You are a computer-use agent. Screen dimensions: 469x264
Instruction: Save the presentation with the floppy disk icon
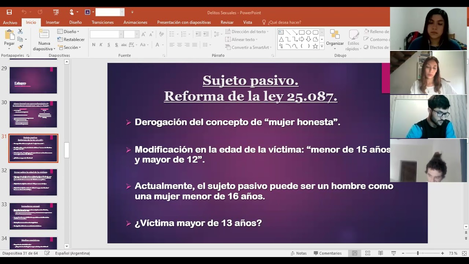pyautogui.click(x=9, y=12)
